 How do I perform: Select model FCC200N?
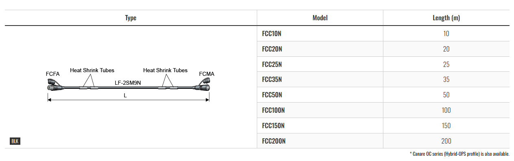pos(274,141)
